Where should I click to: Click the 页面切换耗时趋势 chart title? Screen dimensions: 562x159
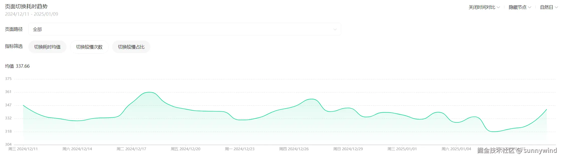[26, 6]
